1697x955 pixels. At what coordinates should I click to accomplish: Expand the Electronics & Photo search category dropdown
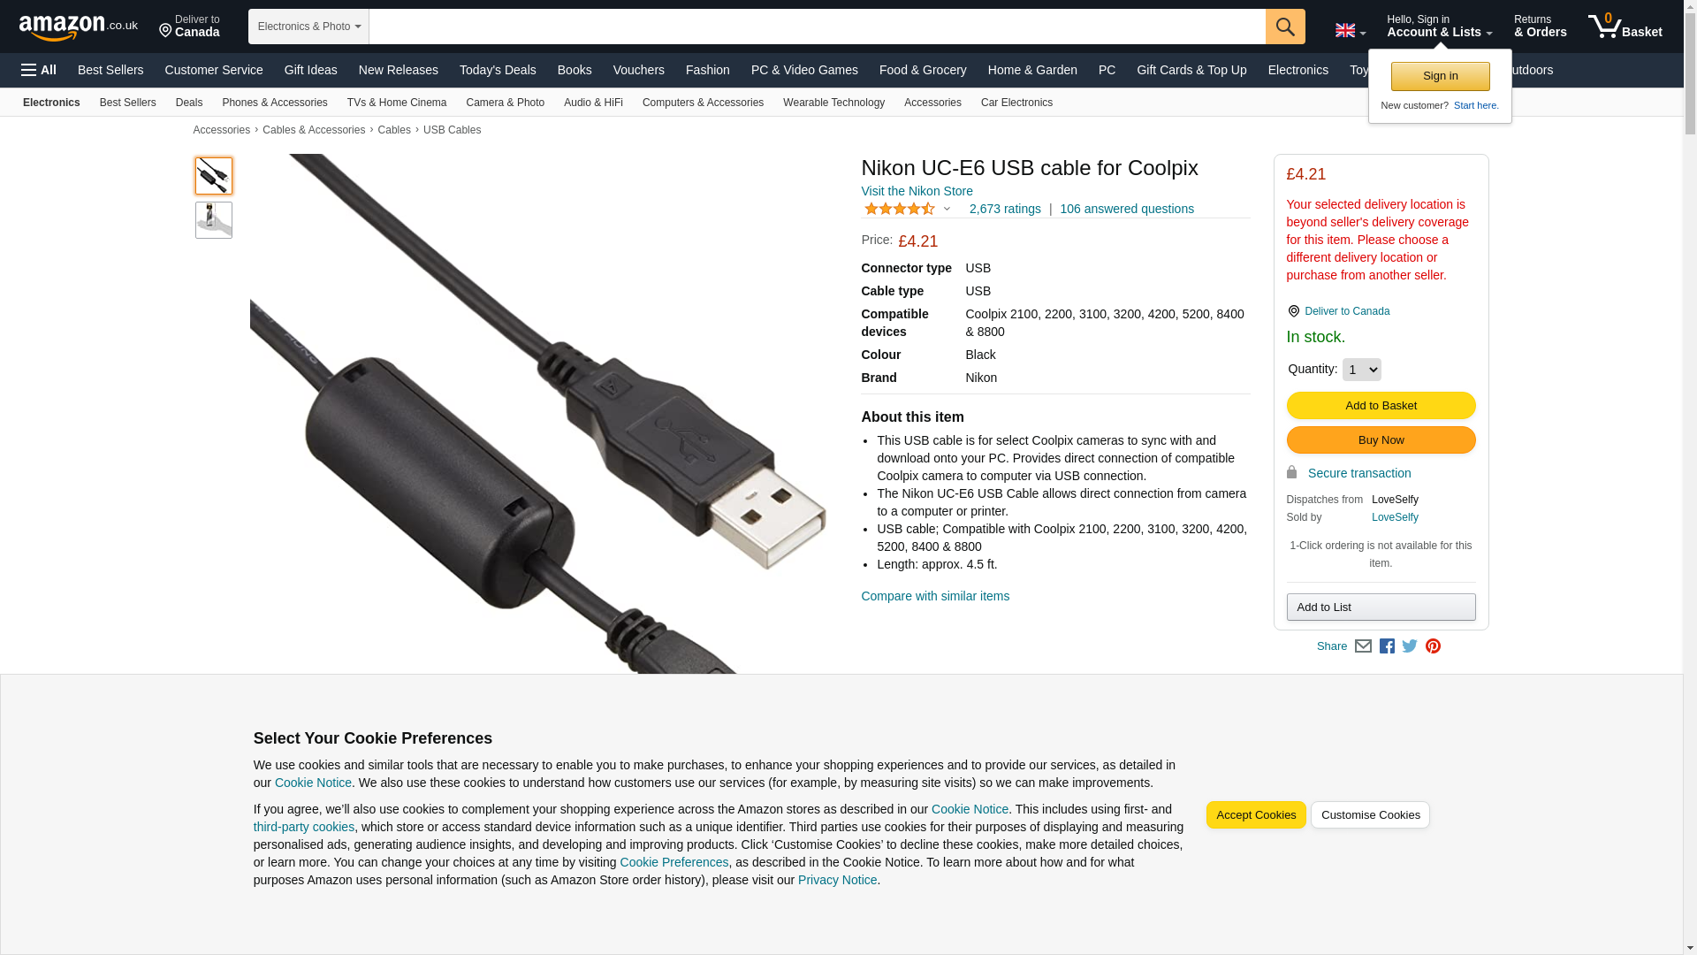308,27
